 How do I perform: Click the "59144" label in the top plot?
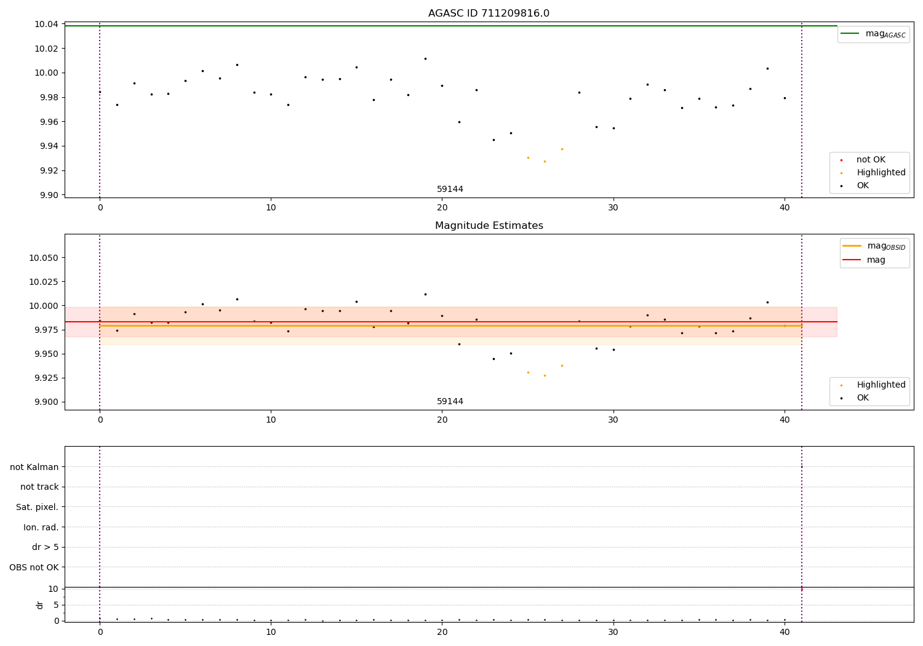(x=450, y=189)
